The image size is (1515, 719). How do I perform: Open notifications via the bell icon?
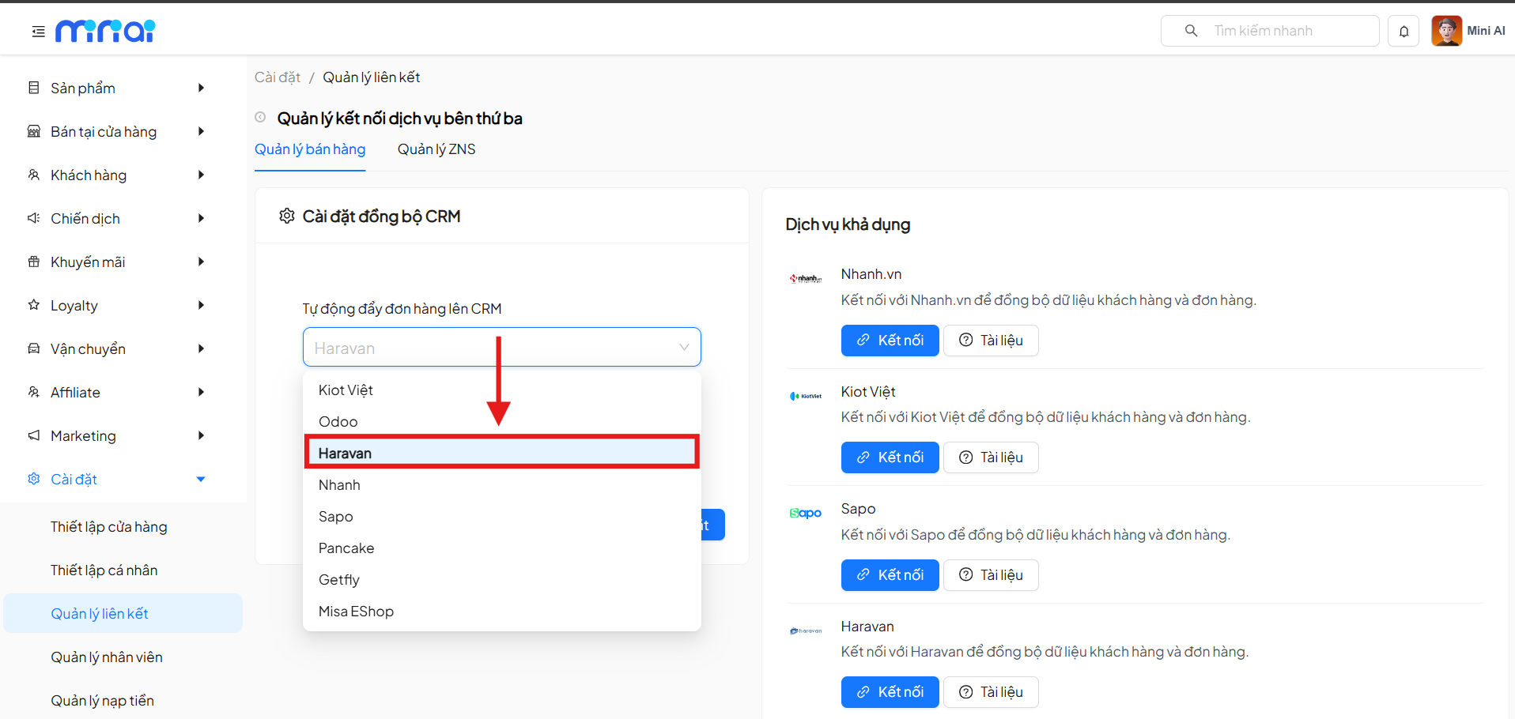pyautogui.click(x=1404, y=30)
